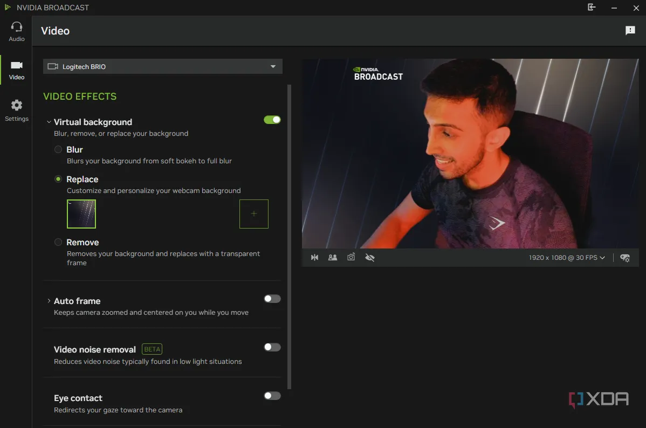Take a snapshot of the camera feed
This screenshot has width=646, height=428.
click(x=351, y=257)
